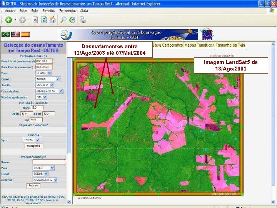Click the Stop page icon

[x=35, y=20]
